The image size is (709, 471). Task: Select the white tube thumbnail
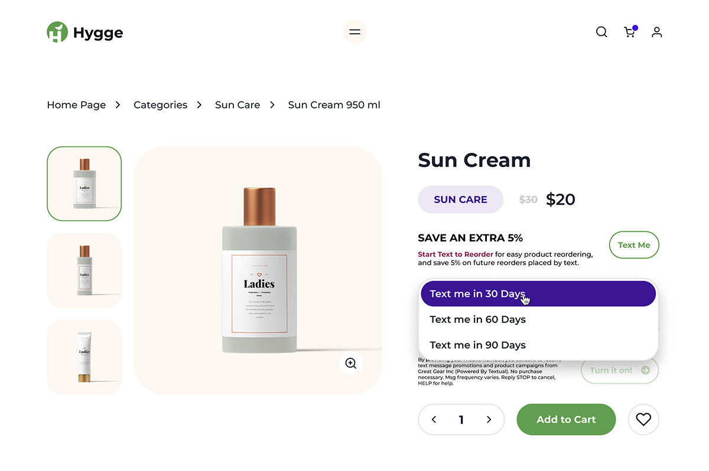84,357
